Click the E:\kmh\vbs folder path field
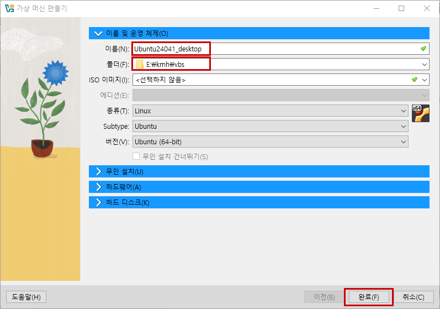The height and width of the screenshot is (309, 440). click(281, 64)
